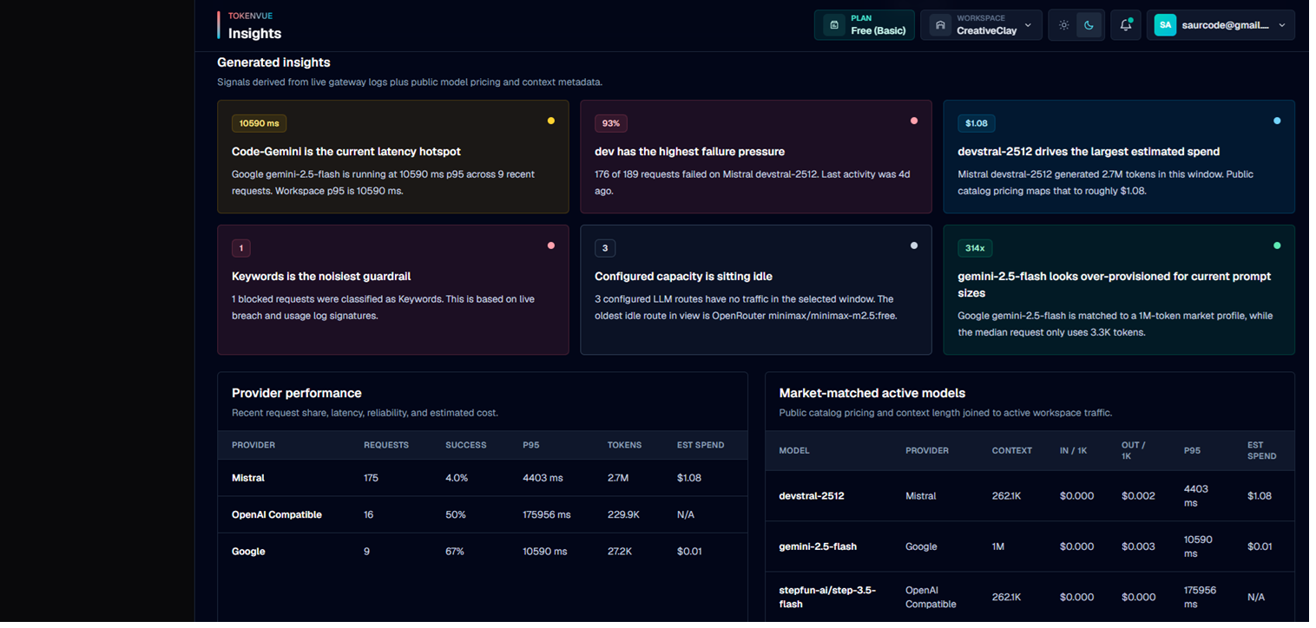Click the Generated insights heading
Viewport: 1316px width, 628px height.
click(x=273, y=62)
